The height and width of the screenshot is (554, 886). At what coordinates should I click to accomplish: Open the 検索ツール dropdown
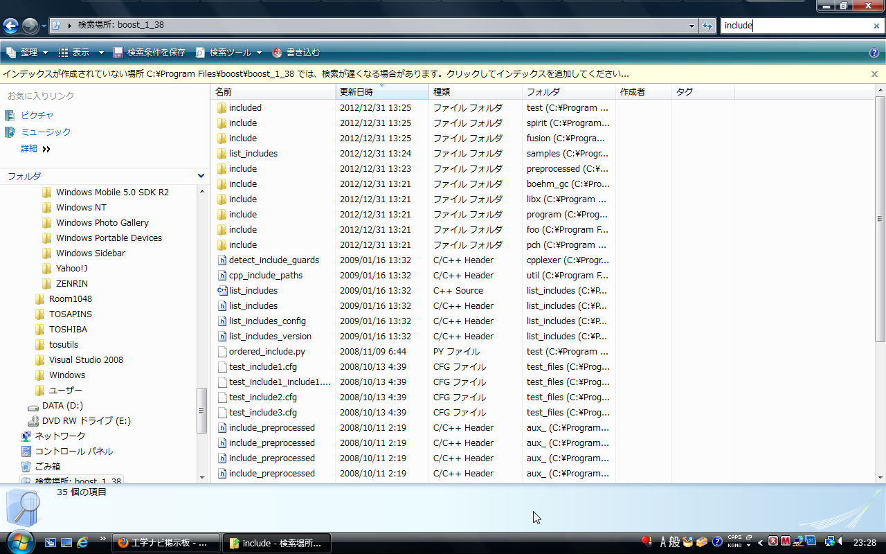230,53
